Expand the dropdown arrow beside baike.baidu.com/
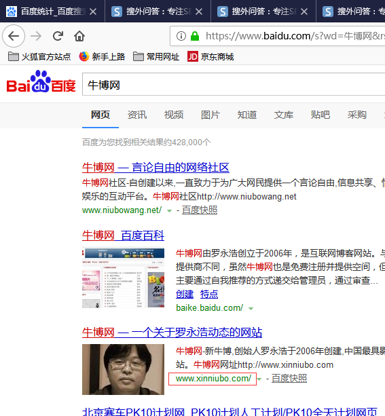Image resolution: width=385 pixels, height=416 pixels. (251, 309)
